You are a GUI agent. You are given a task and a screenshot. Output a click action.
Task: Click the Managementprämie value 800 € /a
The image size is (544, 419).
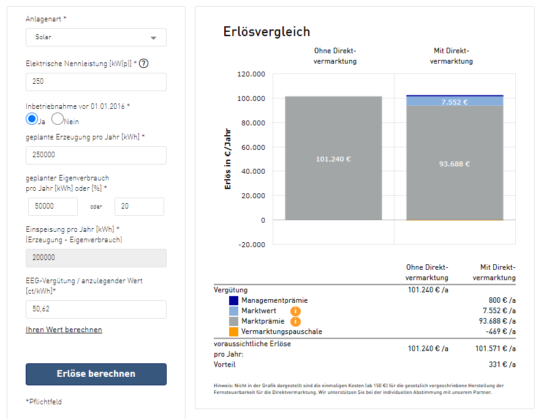[x=502, y=300]
